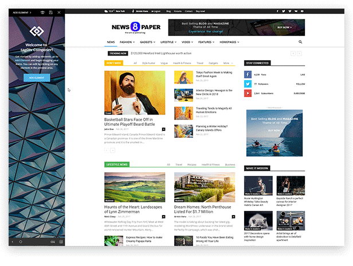Click the YouTube icon in the top bar
The width and height of the screenshot is (353, 266).
(x=303, y=11)
